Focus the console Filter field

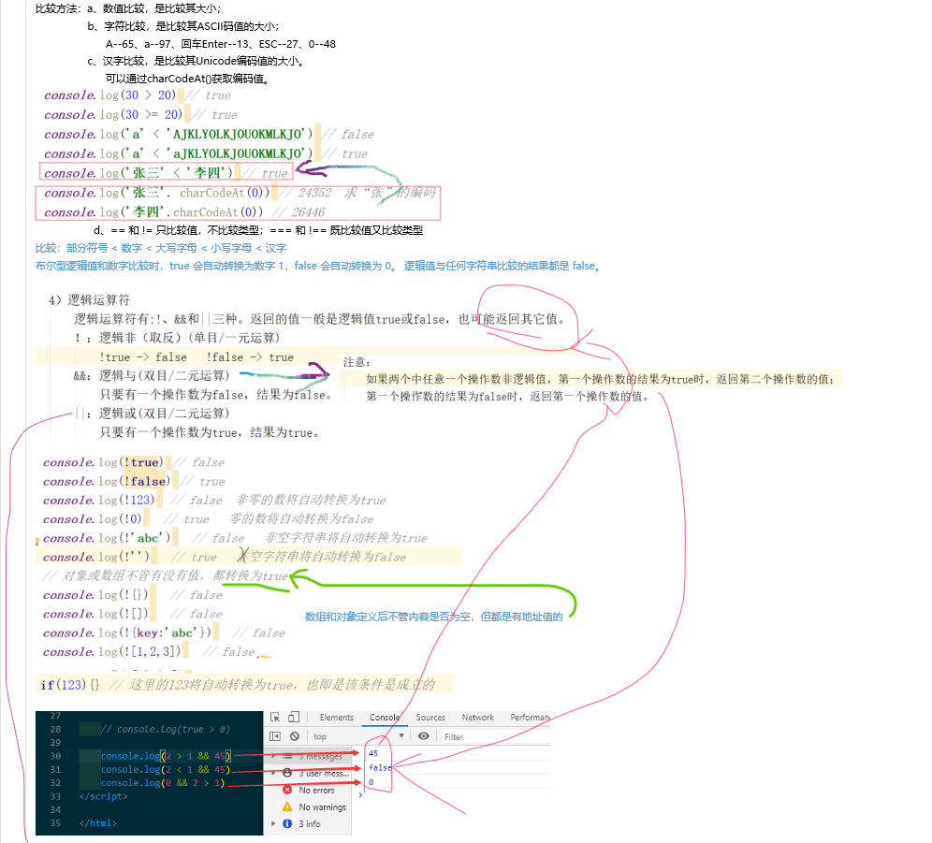tap(495, 736)
